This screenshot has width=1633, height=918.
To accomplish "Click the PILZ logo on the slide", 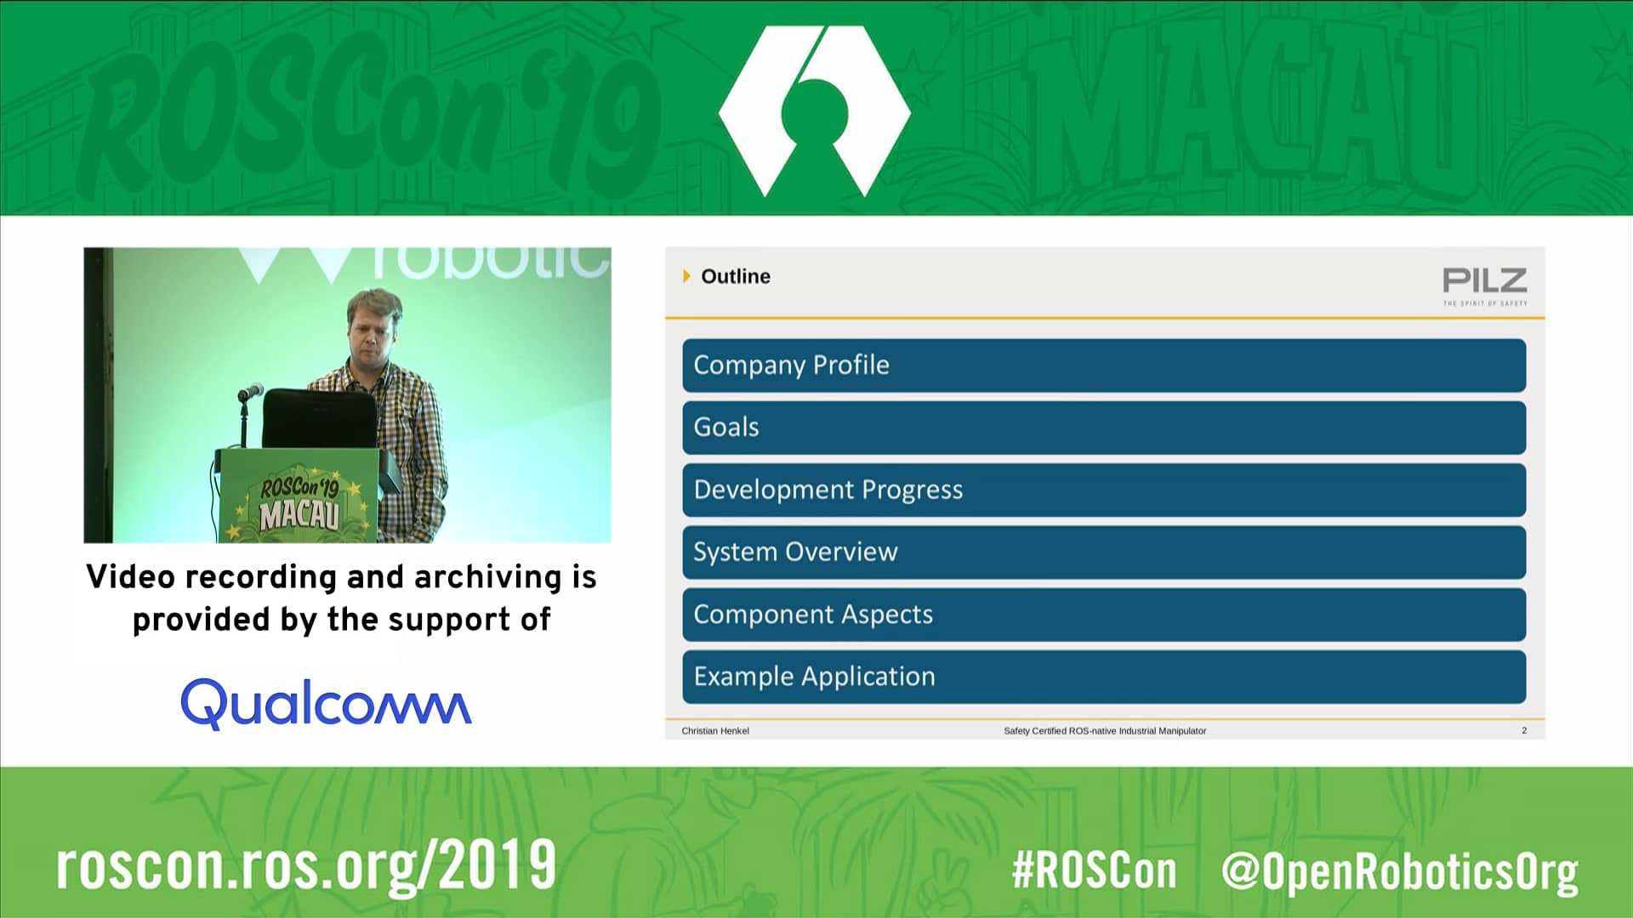I will point(1484,286).
